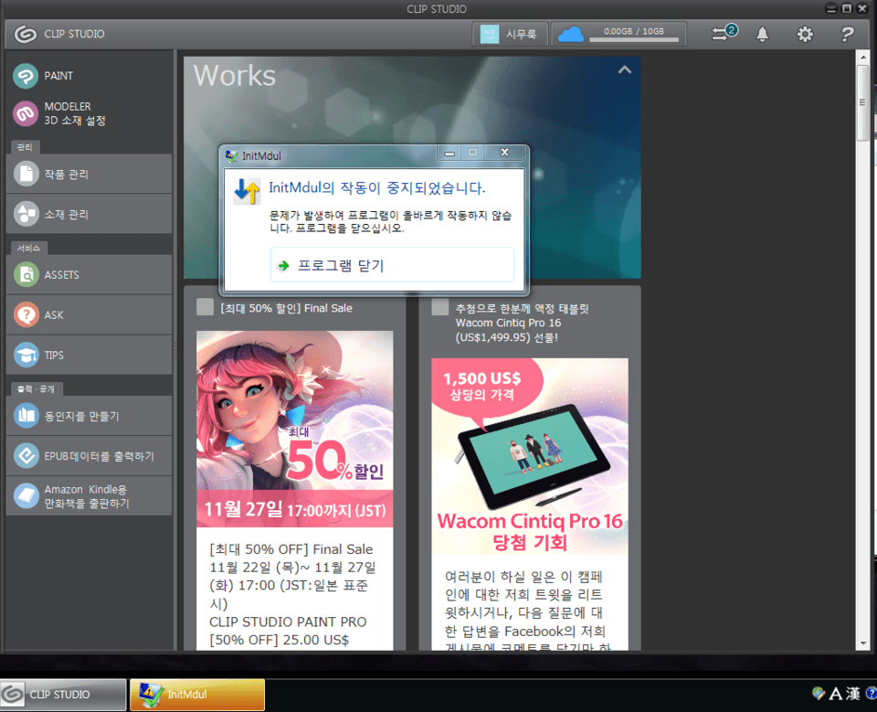This screenshot has height=712, width=877.
Task: Tick the checkbox beside Final Sale news
Action: 205,307
